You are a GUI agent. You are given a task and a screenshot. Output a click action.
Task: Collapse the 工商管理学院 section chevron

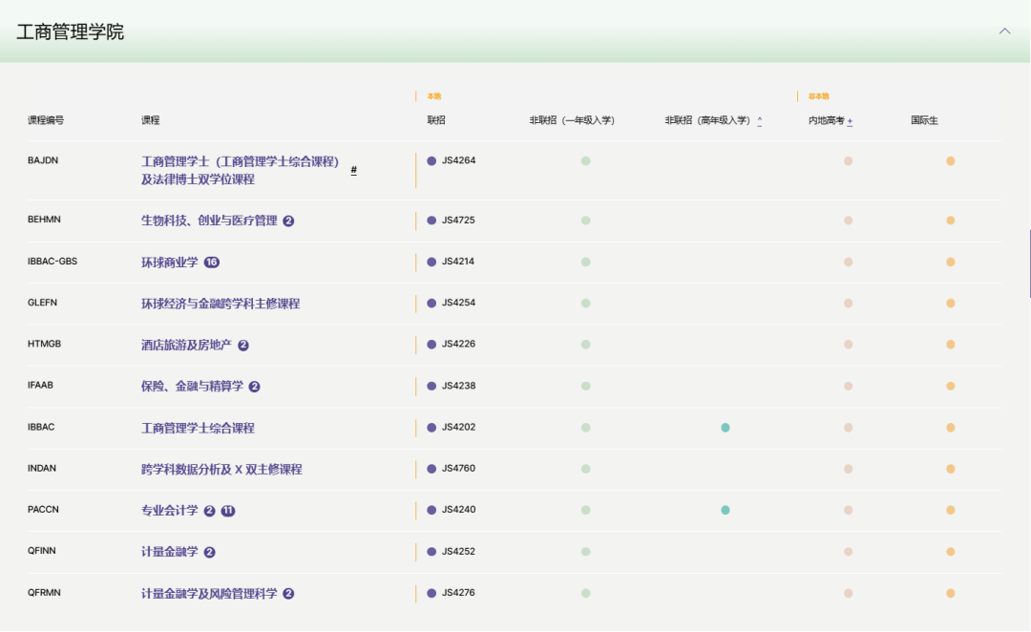point(1004,31)
